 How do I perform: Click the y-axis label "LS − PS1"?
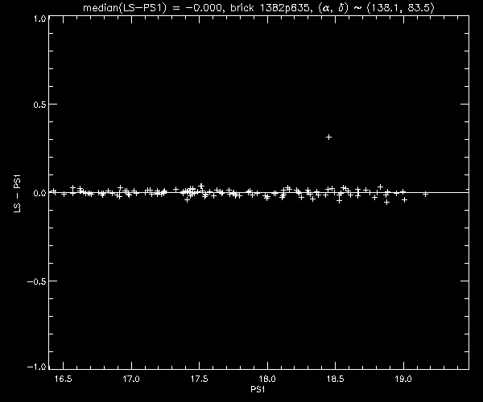(18, 194)
